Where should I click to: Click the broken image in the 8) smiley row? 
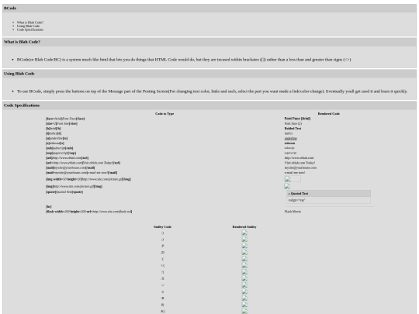click(244, 305)
